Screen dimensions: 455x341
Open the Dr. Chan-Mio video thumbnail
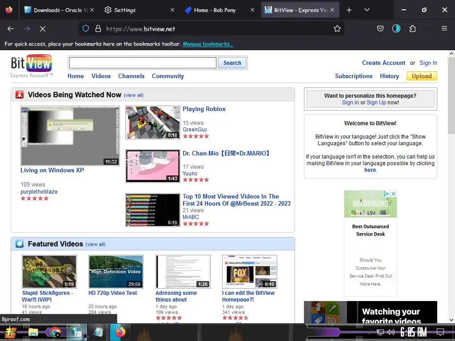tap(153, 166)
